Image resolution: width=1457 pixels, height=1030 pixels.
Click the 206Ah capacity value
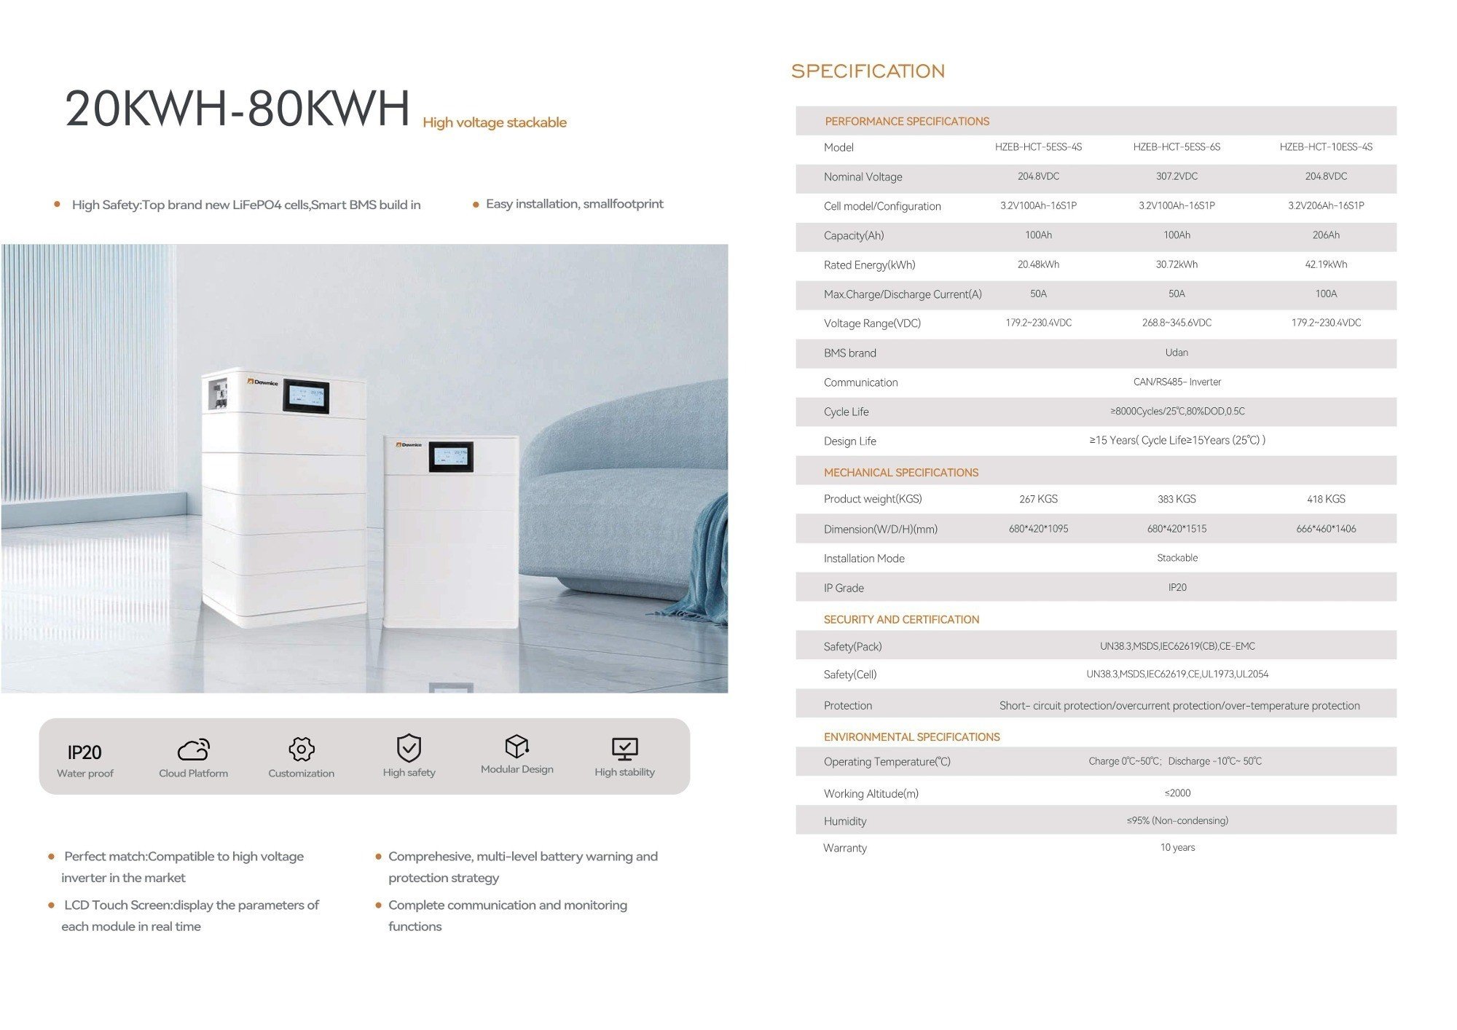[1326, 235]
